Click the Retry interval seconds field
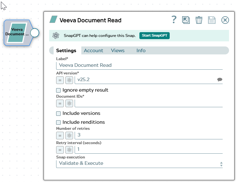The image size is (237, 182). click(x=149, y=150)
